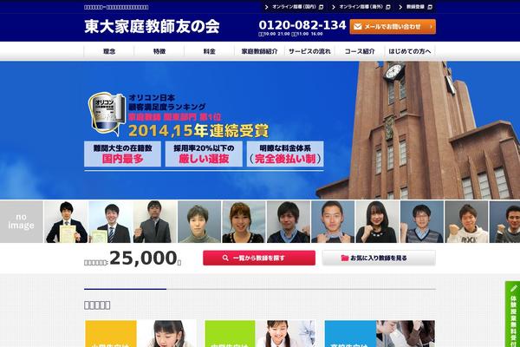
Task: Open the 理念 navigation item
Action: pyautogui.click(x=109, y=51)
